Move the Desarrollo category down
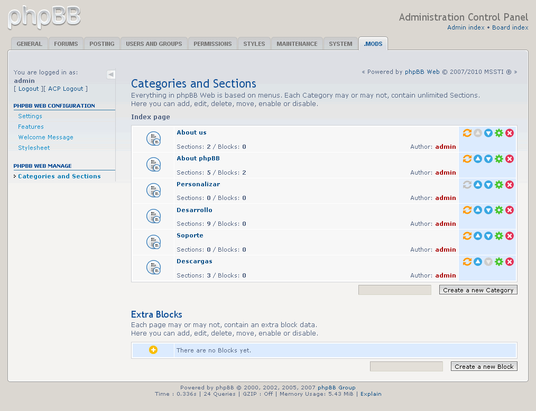Screen dimensions: 536x411 (488, 210)
